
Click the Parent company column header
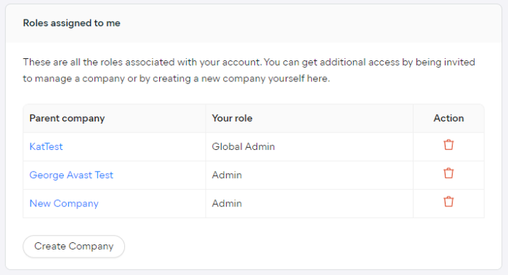tap(67, 119)
